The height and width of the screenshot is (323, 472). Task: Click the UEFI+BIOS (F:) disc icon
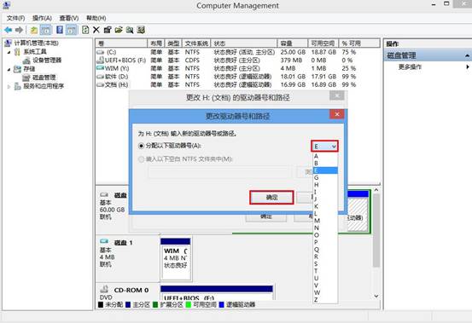tap(100, 61)
